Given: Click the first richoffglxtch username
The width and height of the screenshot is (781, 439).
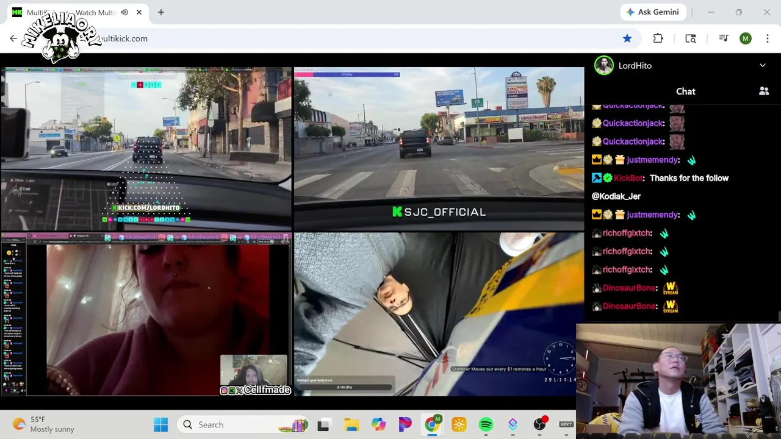Looking at the screenshot, I should coord(627,233).
